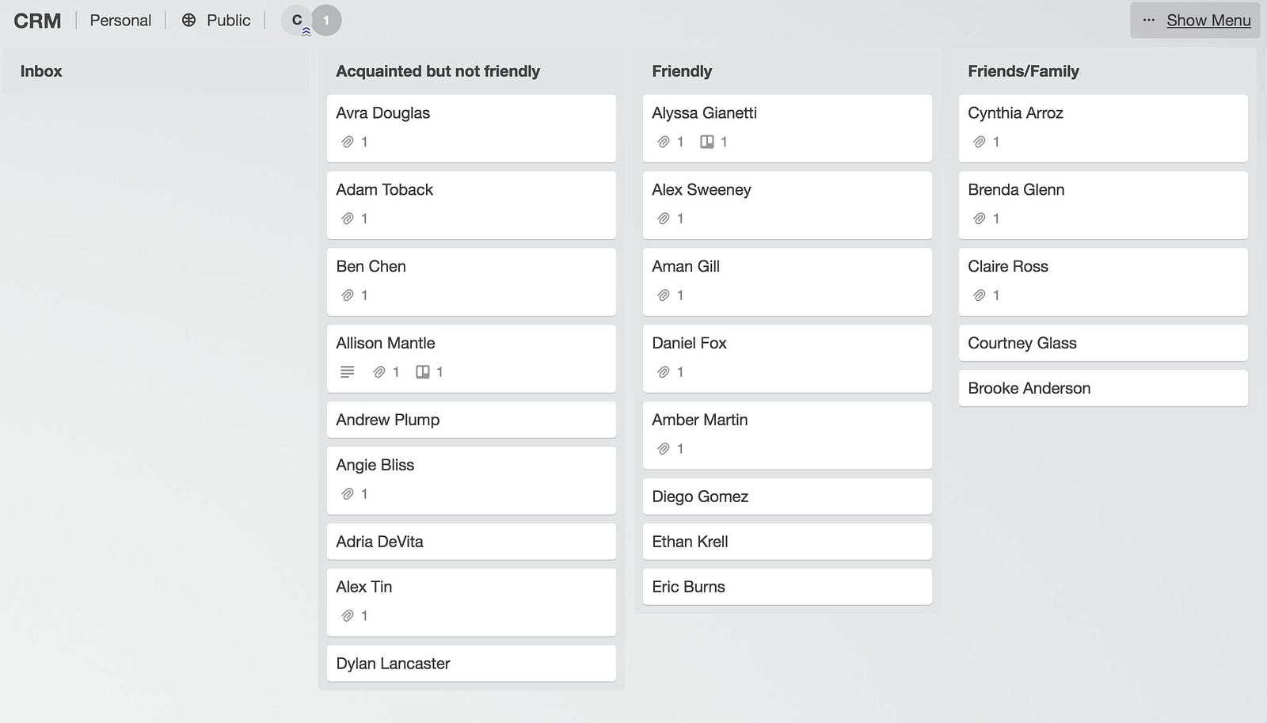Open the Dylan Lancaster card

click(x=471, y=664)
